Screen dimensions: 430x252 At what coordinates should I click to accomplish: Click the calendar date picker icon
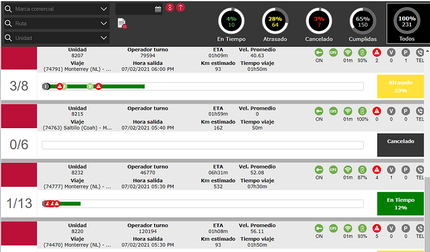point(158,9)
